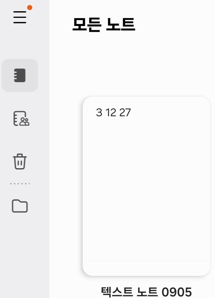This screenshot has width=215, height=298.
Task: Select the 0905 text note label
Action: tap(146, 292)
